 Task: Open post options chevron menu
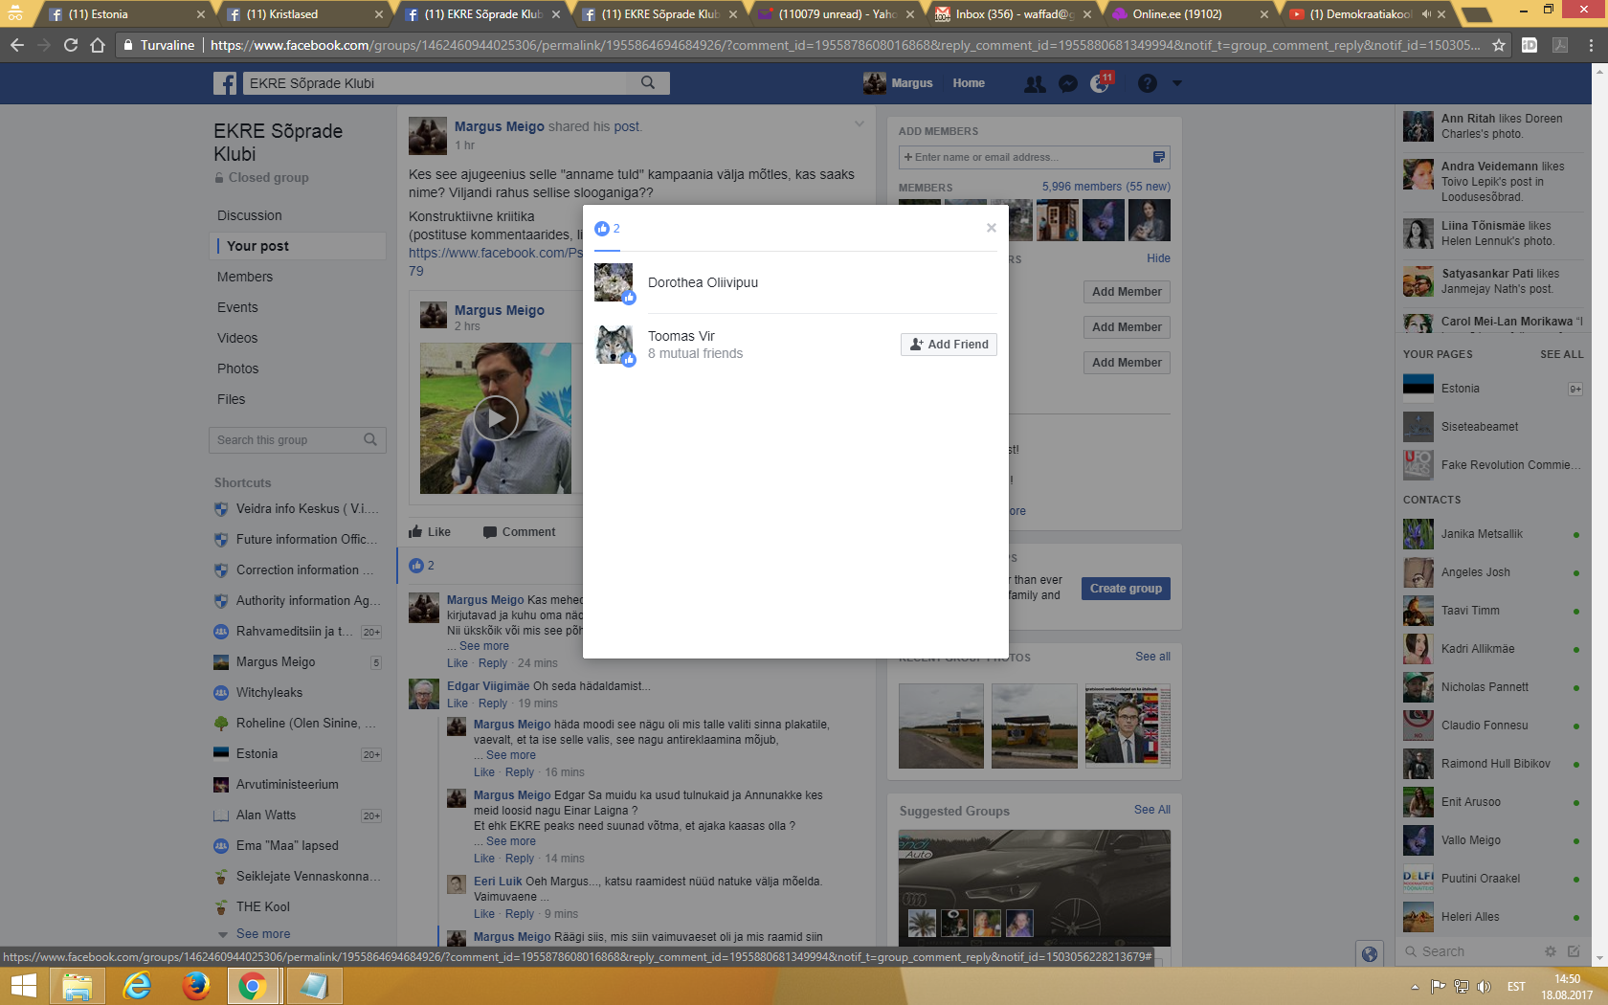coord(859,123)
